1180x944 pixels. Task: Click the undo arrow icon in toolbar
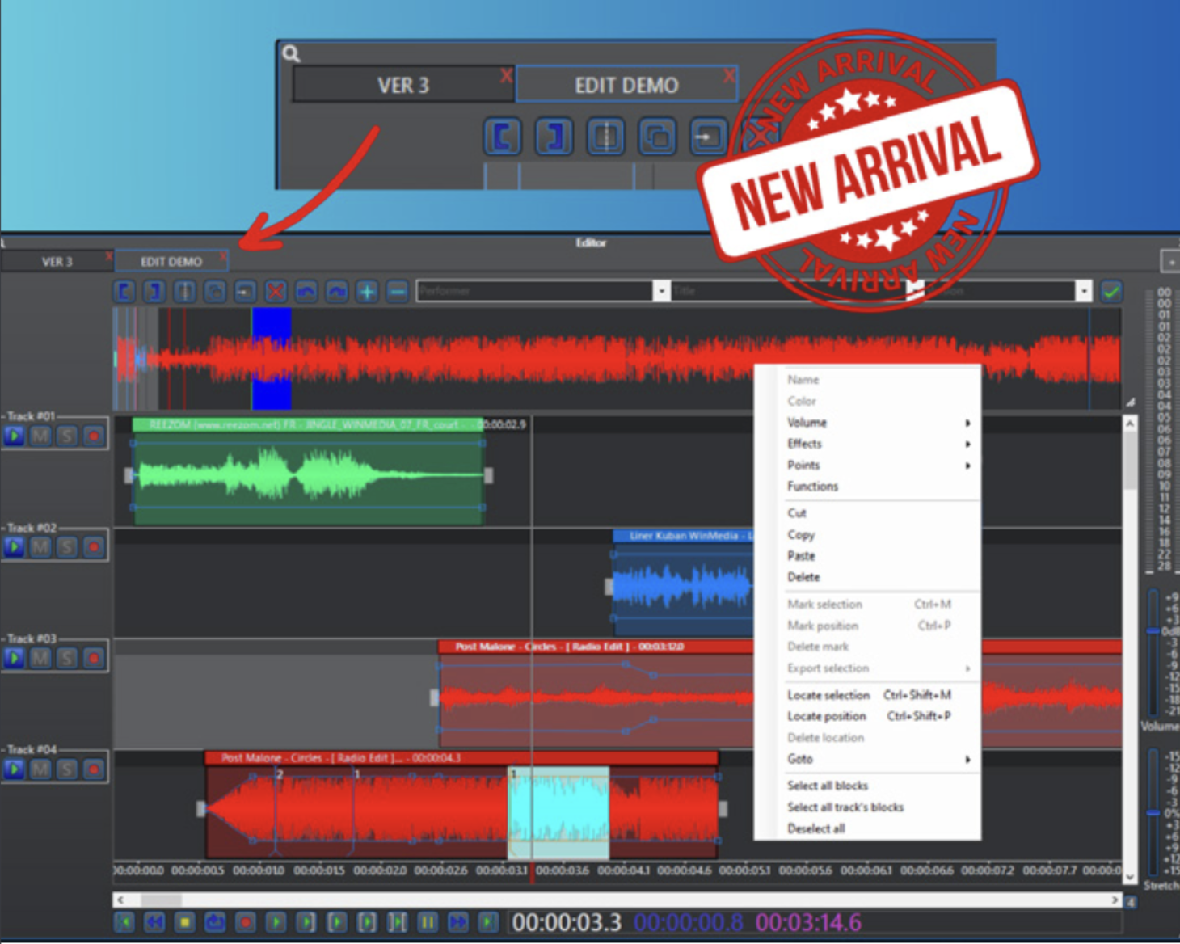pos(306,292)
